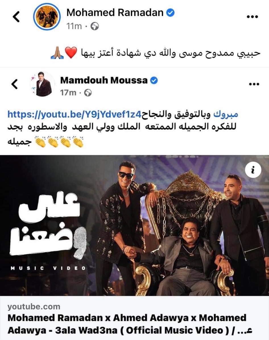Click the Mohamed Ramadan profile name

point(115,12)
